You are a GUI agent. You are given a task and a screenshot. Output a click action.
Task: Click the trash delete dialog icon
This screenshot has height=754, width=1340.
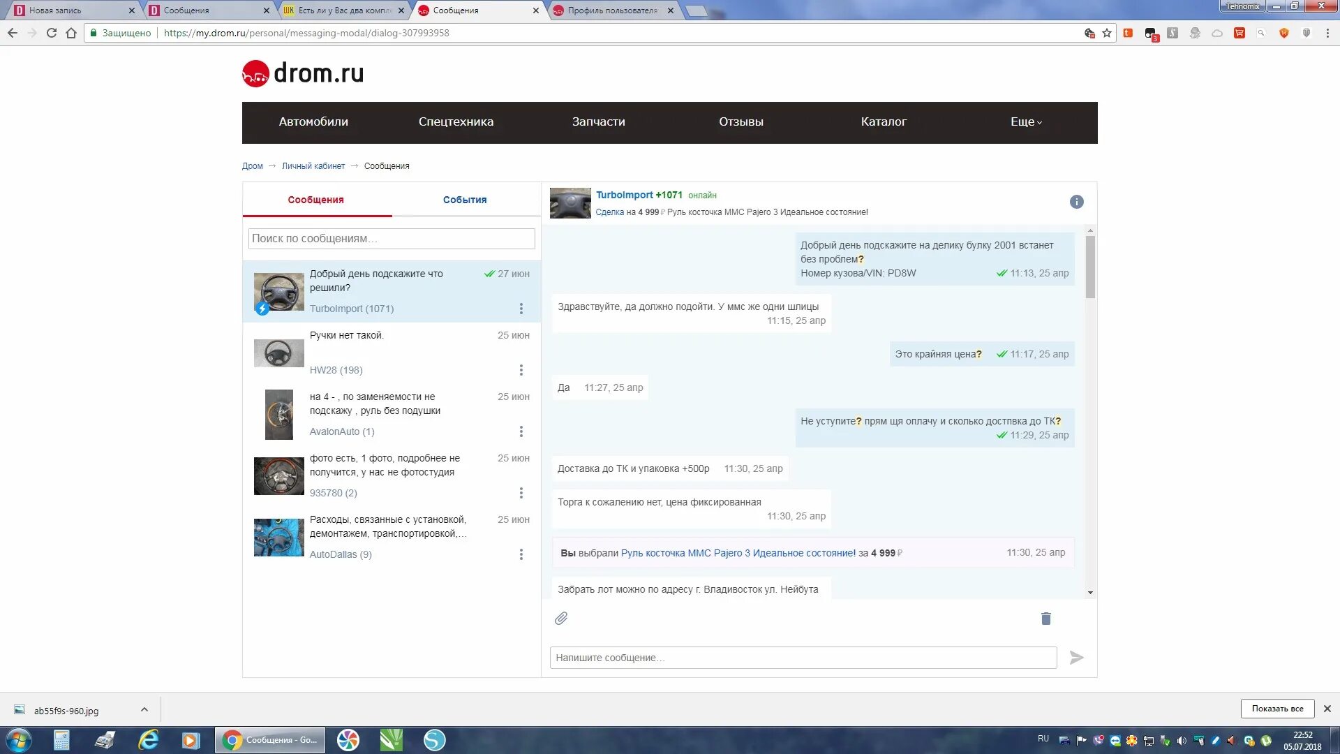1045,619
